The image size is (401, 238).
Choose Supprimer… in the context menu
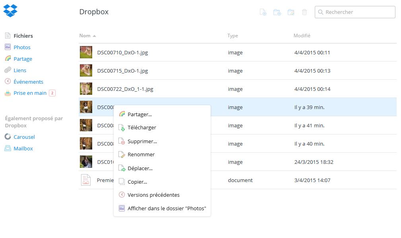[142, 141]
